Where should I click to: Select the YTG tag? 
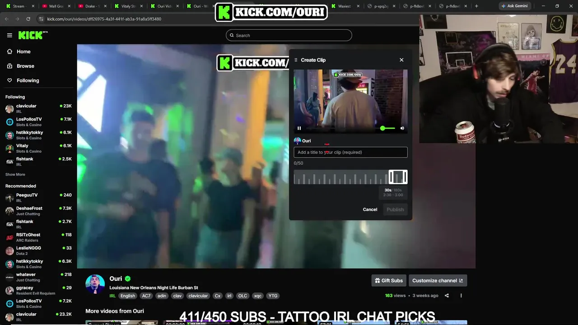[x=273, y=296]
